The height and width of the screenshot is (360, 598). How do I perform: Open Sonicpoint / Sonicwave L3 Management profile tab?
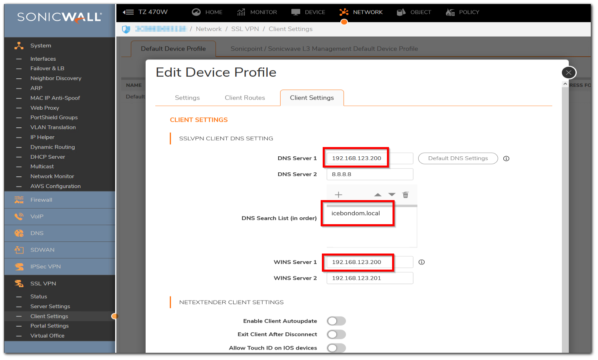324,49
